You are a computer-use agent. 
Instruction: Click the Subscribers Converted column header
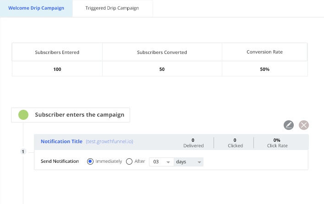(x=162, y=52)
